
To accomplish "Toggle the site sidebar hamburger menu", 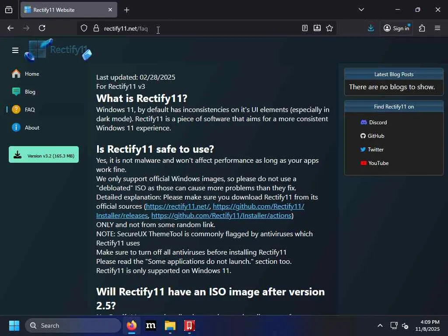I will tap(15, 50).
